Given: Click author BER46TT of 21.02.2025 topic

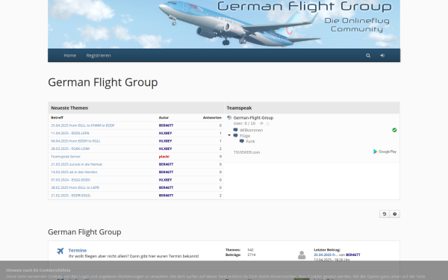Looking at the screenshot, I should point(166,196).
